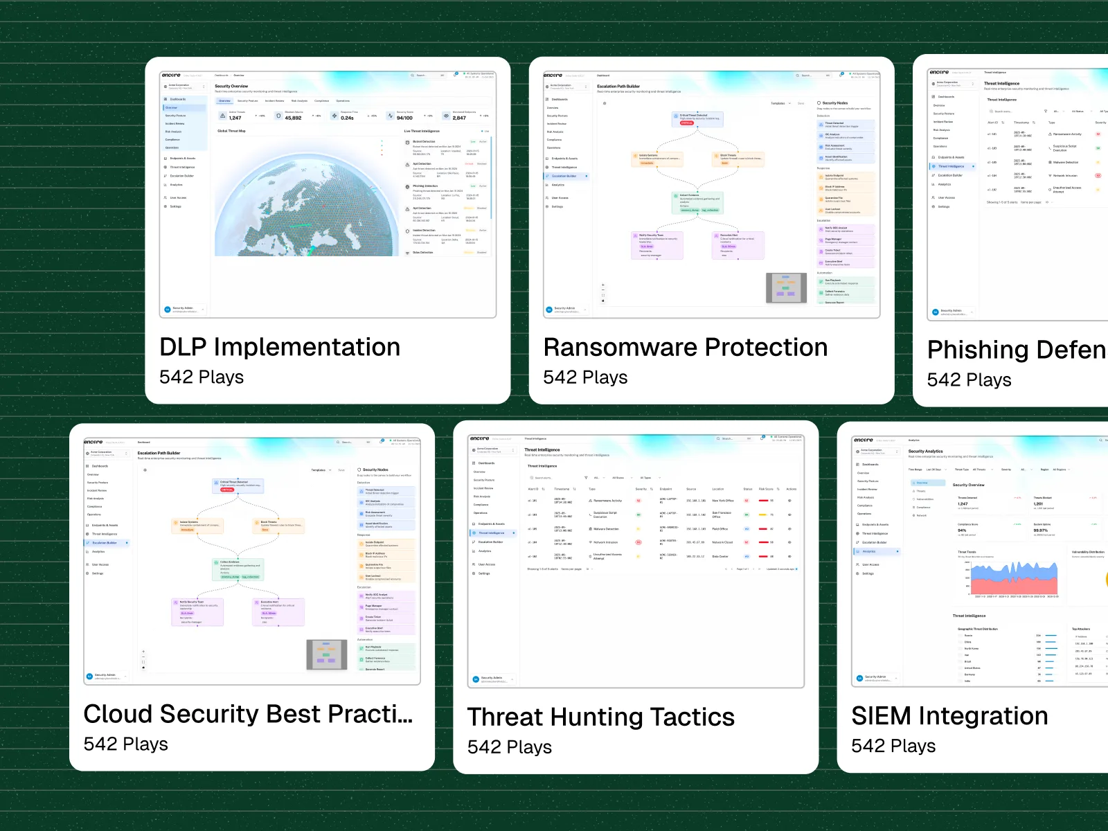This screenshot has height=831, width=1108.
Task: Click the Monitored Endpoints eye icon in DLP Implementation
Action: coord(446,116)
